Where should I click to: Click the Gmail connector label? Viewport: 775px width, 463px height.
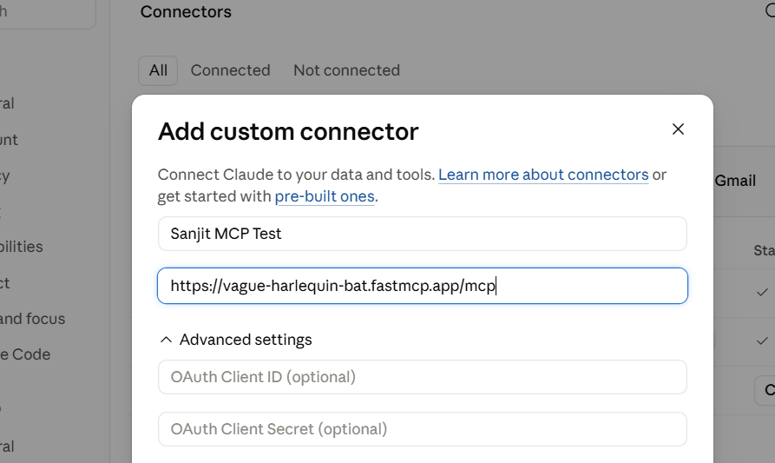coord(735,181)
